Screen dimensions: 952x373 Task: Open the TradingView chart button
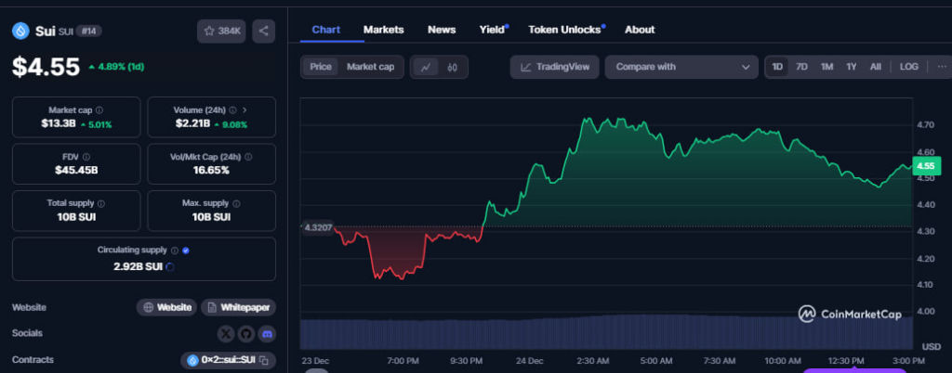[x=554, y=67]
